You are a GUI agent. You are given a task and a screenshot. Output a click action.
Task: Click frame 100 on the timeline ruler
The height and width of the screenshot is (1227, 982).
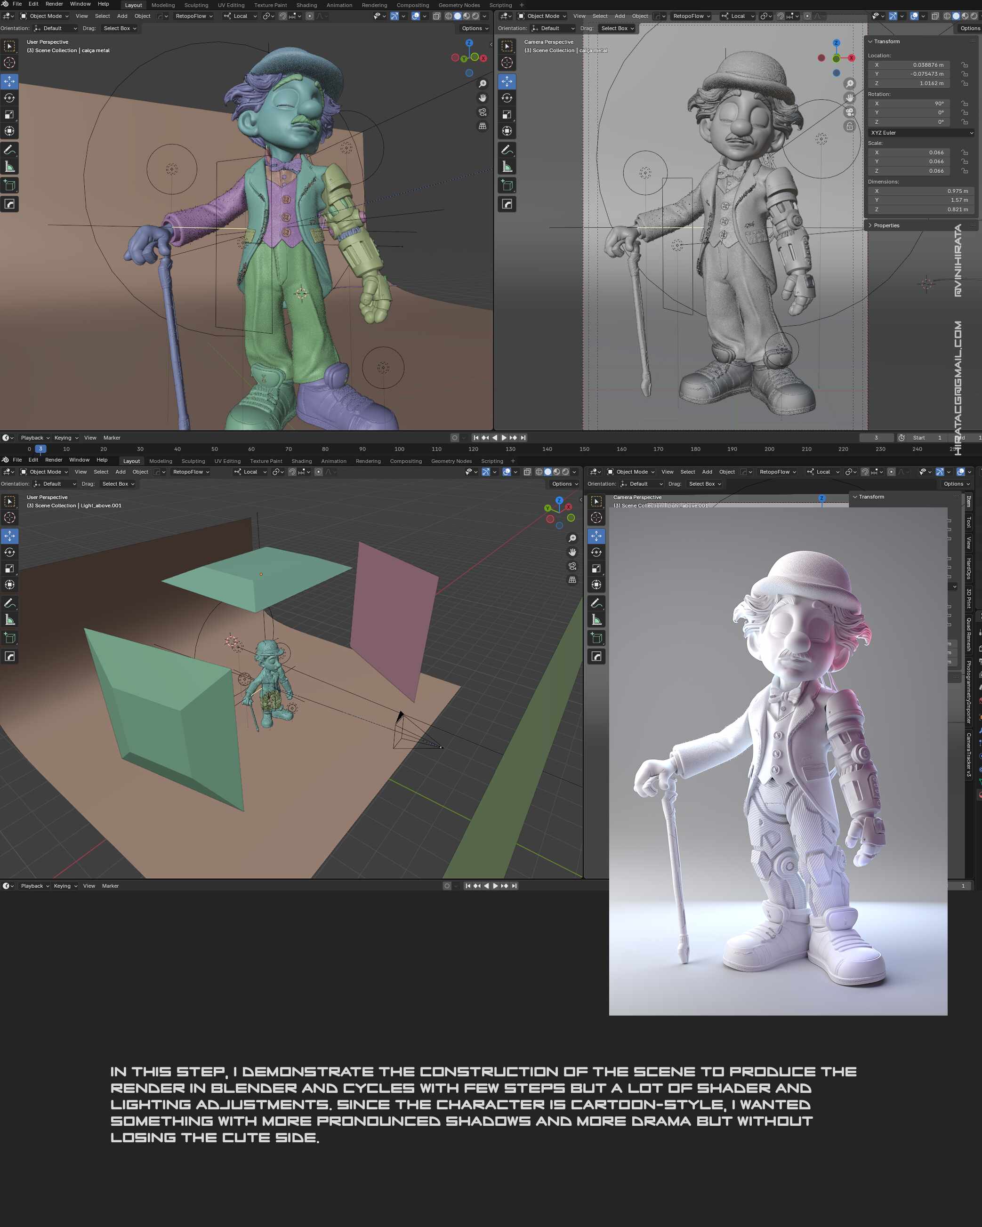[x=399, y=449]
